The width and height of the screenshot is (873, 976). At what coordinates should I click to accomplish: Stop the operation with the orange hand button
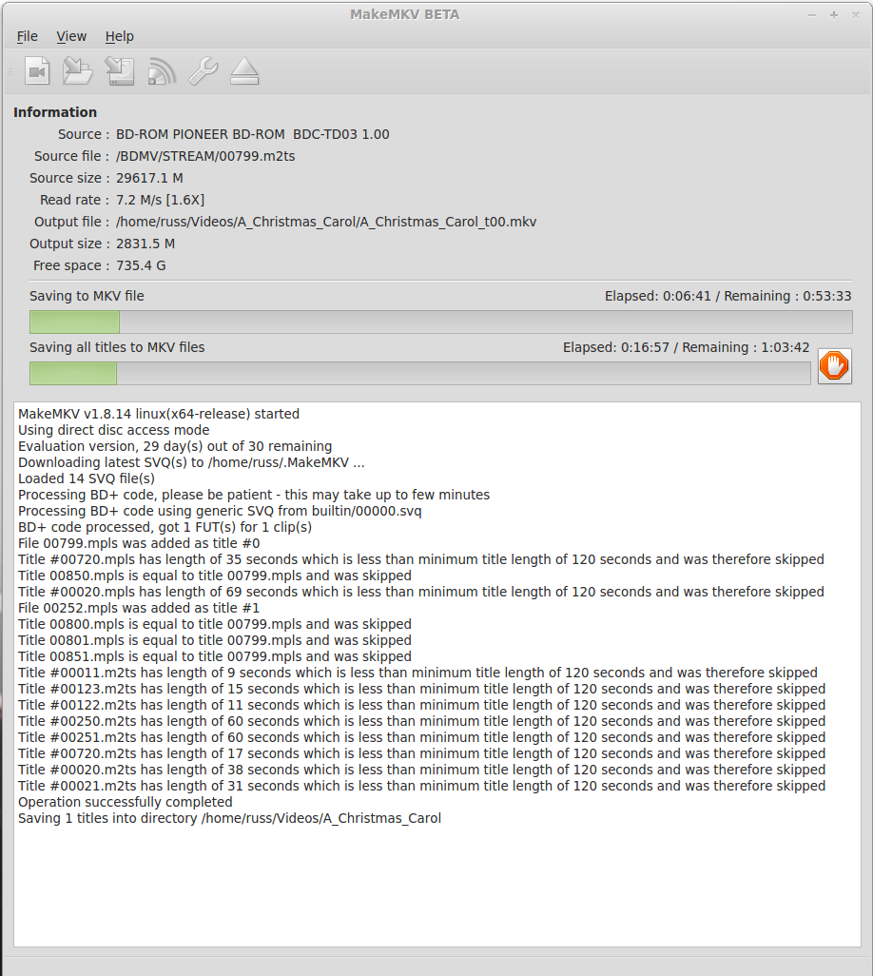(834, 366)
